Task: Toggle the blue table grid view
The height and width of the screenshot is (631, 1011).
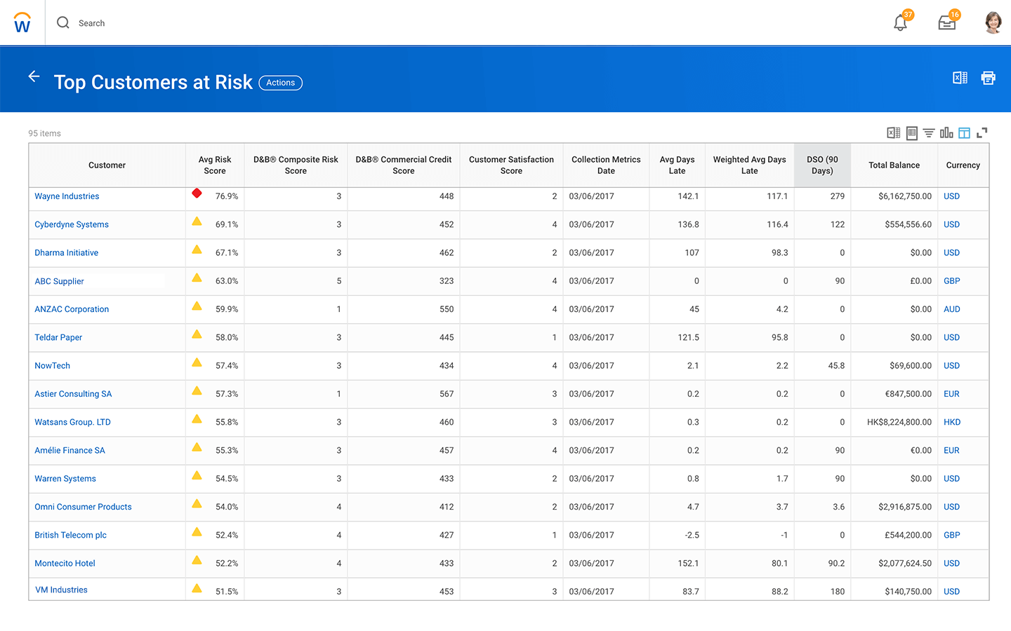Action: point(964,133)
